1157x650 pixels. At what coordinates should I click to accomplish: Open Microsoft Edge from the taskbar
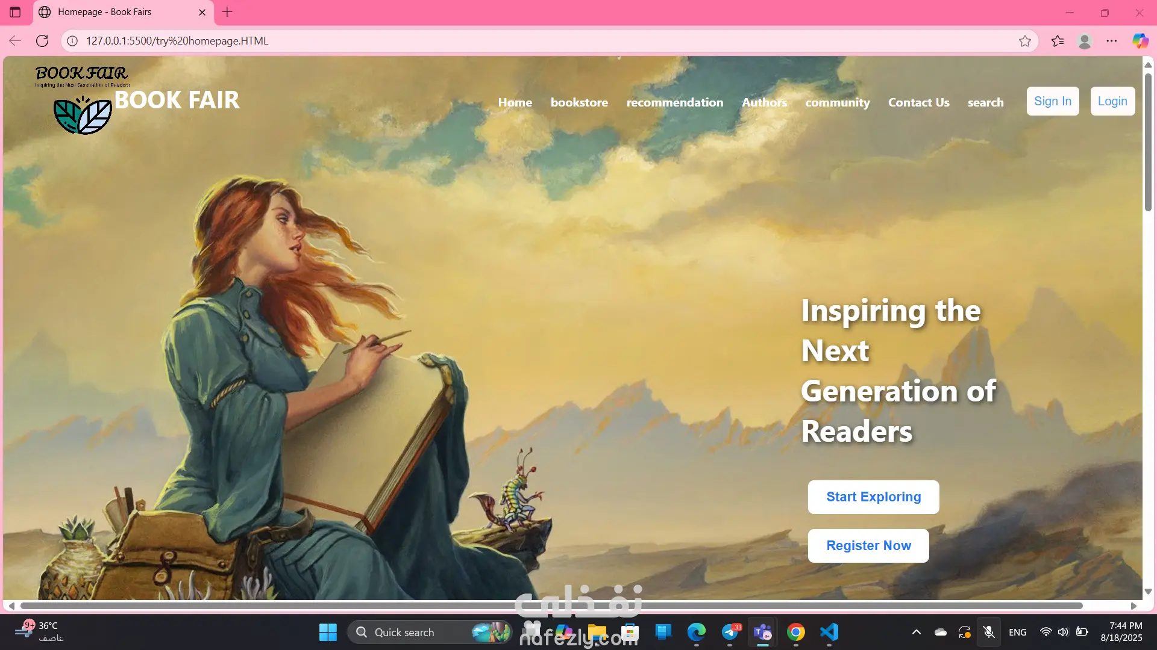point(696,633)
